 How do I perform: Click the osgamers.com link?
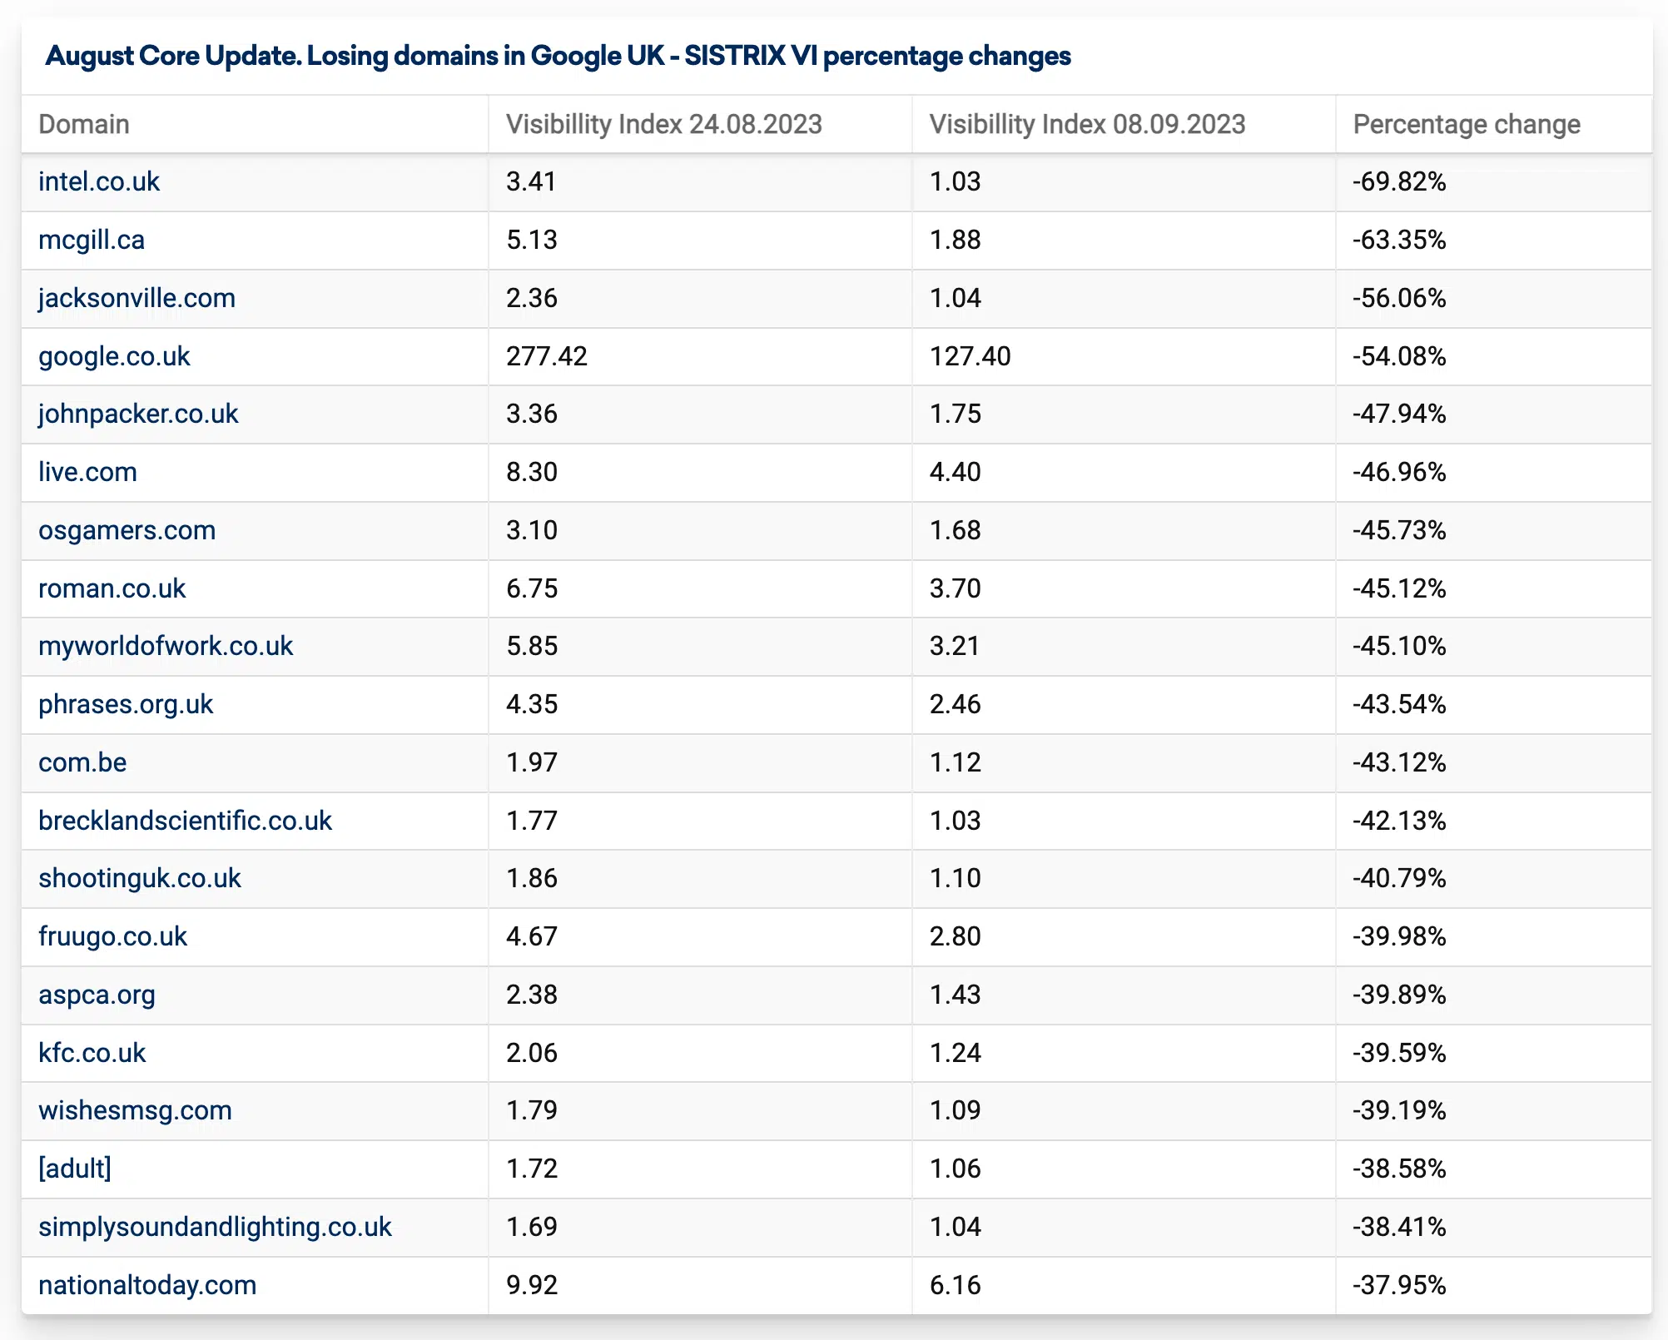(127, 530)
